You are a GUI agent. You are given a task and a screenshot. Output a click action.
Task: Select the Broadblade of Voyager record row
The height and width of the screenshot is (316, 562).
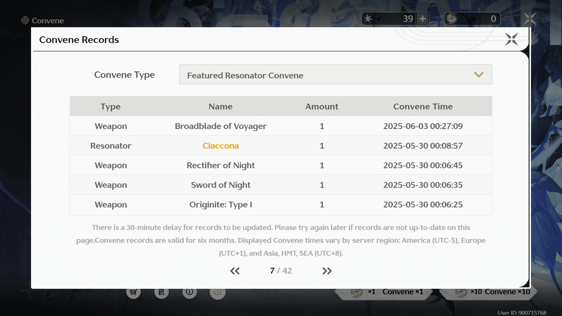coord(220,126)
